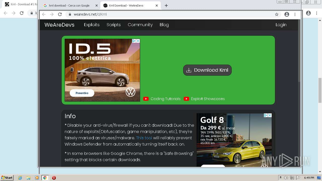Open a new browser tab
322x181 pixels.
pyautogui.click(x=166, y=6)
